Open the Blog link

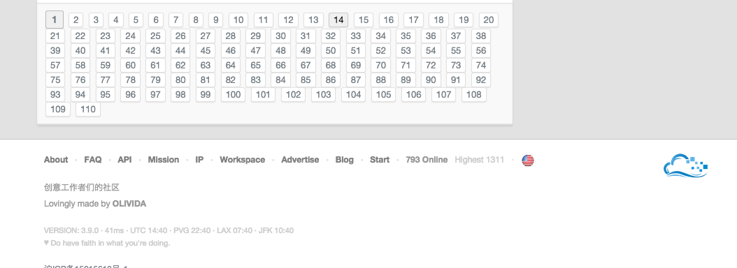coord(345,160)
